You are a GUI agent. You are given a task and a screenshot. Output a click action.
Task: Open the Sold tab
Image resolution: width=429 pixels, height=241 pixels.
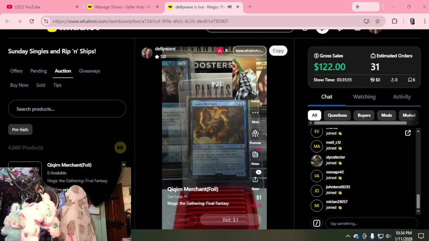click(x=41, y=85)
